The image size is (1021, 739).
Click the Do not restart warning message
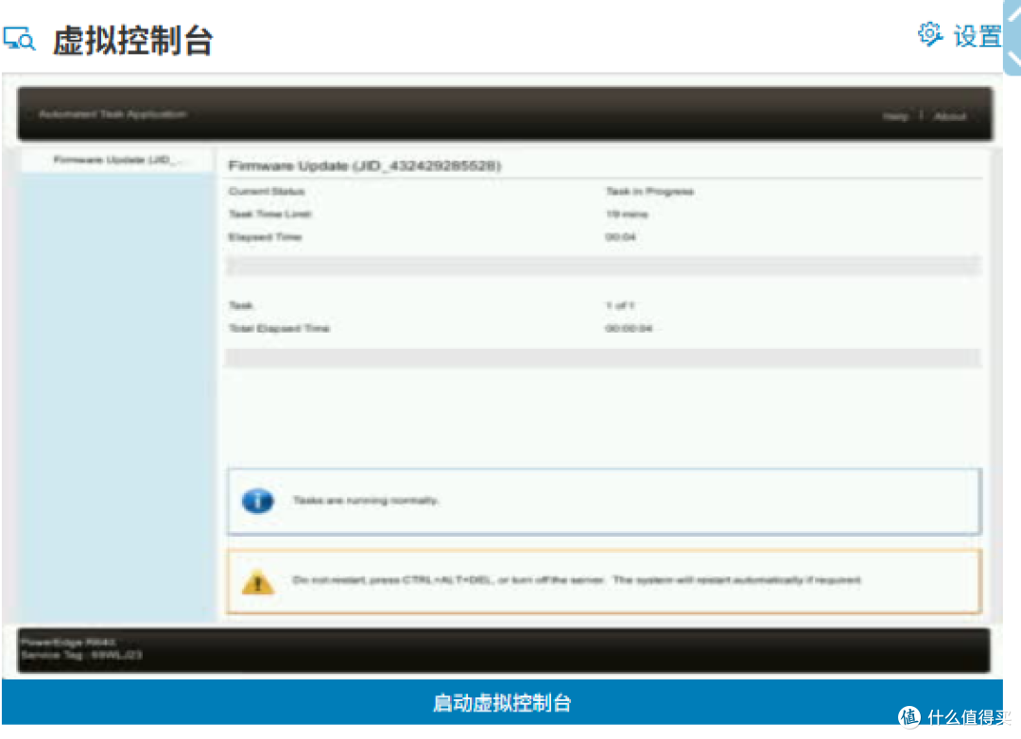(x=577, y=579)
